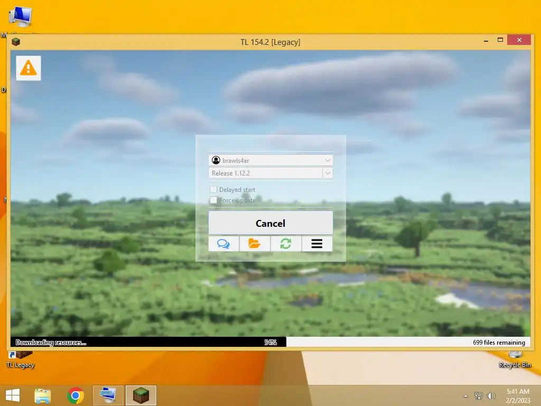Open the volume speaker tray icon
The width and height of the screenshot is (541, 406).
click(491, 396)
